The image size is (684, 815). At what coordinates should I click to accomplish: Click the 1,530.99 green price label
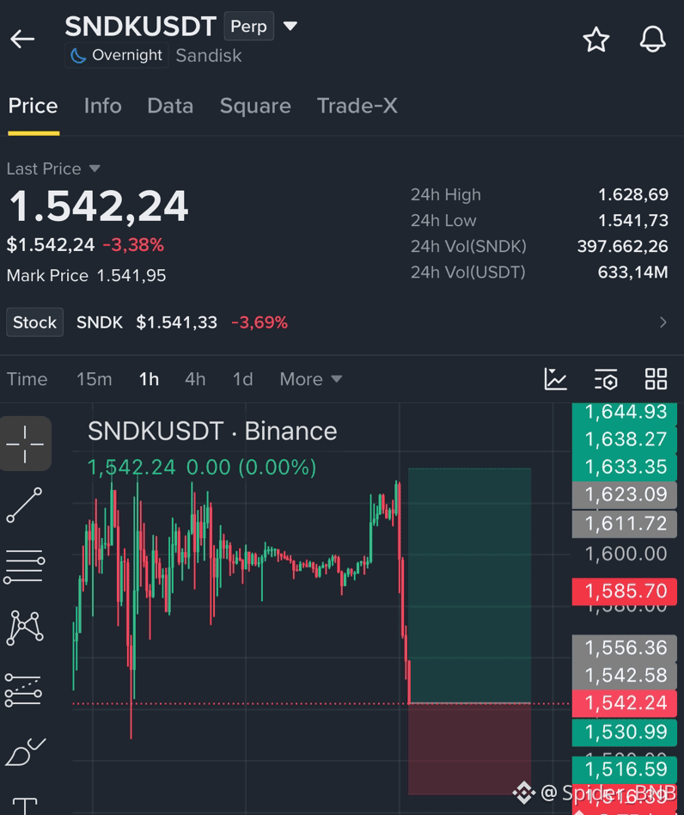tap(624, 732)
